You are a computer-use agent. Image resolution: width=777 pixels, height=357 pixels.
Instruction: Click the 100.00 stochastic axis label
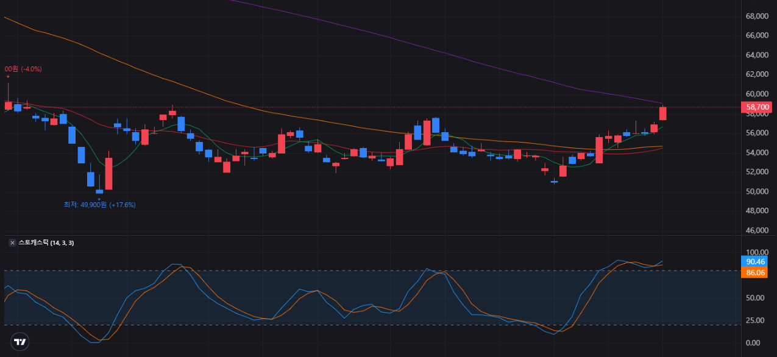[756, 252]
